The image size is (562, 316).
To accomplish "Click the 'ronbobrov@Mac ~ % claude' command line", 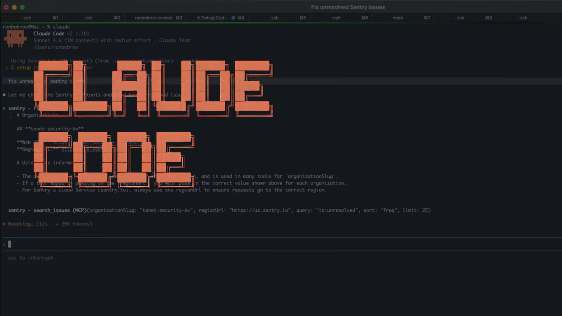I will pyautogui.click(x=36, y=27).
